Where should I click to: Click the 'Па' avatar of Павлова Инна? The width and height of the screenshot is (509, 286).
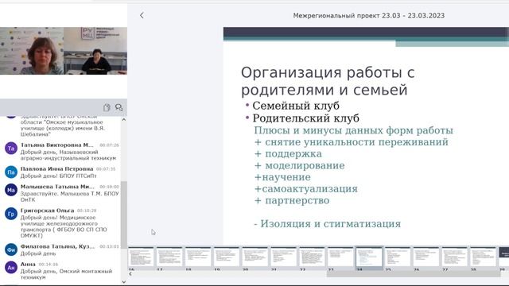11,172
